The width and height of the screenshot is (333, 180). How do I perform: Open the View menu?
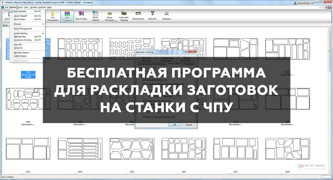[26, 7]
